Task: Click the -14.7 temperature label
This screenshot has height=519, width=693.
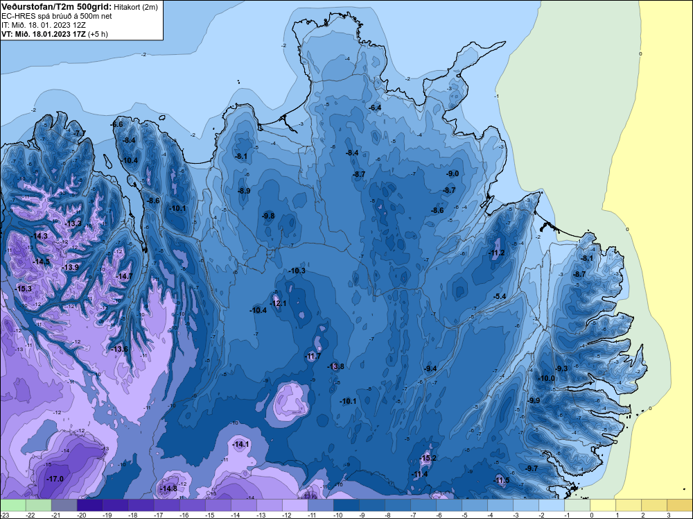Action: (x=124, y=276)
